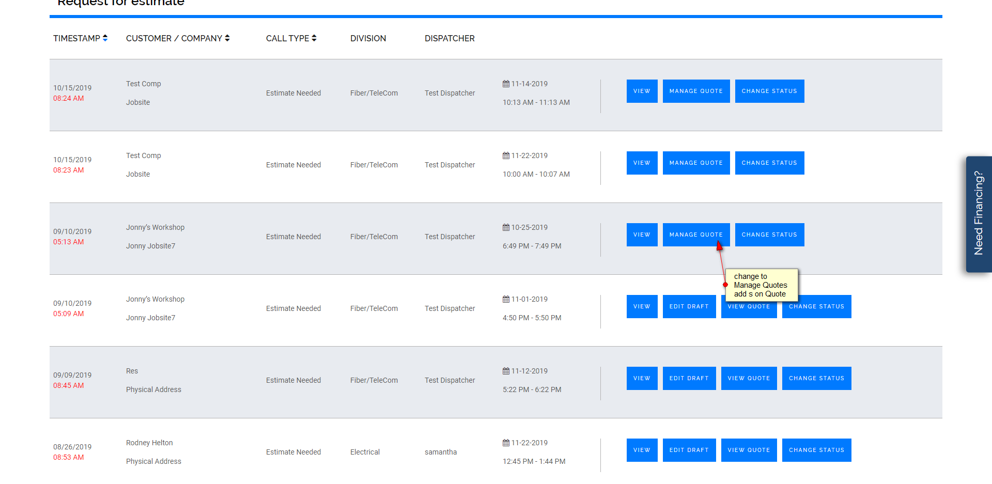View the Res Physical Address request

[642, 378]
